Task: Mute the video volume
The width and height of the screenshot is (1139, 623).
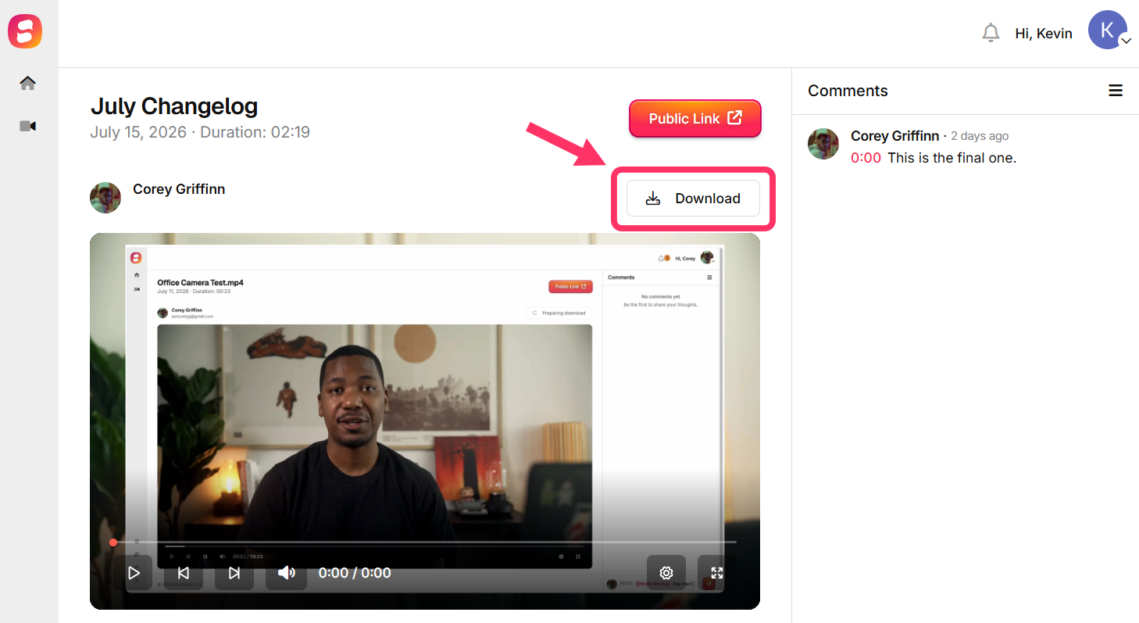Action: click(x=286, y=573)
